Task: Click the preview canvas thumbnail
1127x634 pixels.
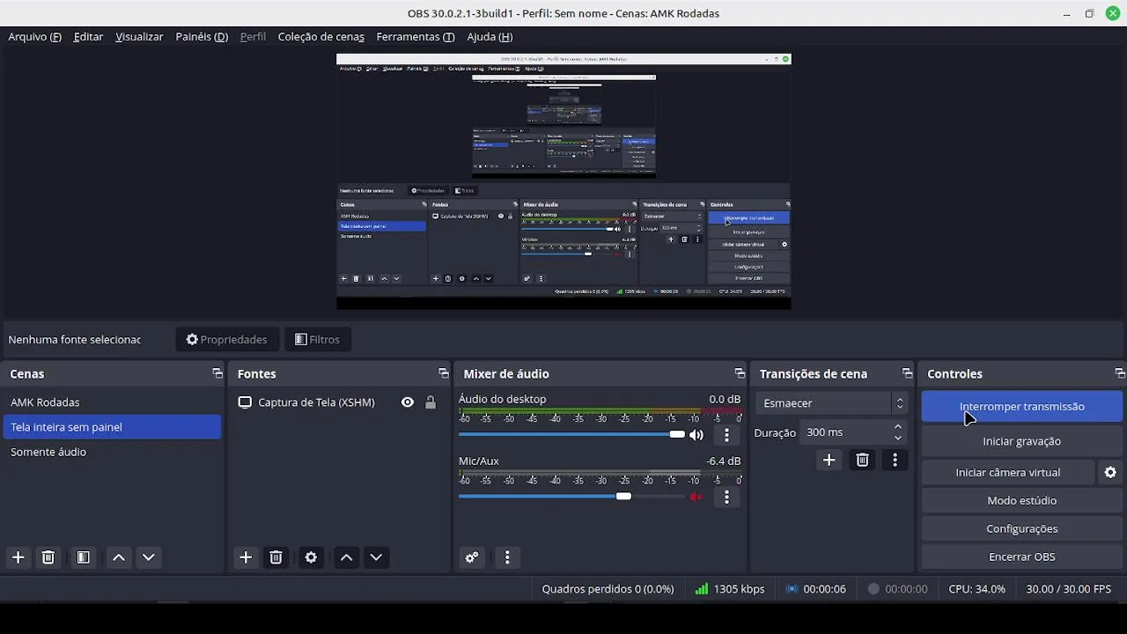Action: point(563,181)
